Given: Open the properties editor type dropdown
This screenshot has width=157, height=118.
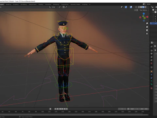Looking at the screenshot, I should tap(152, 43).
